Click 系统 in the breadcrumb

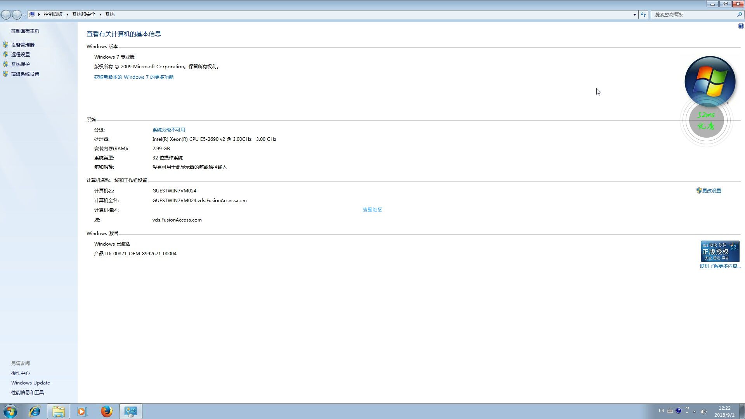tap(110, 14)
